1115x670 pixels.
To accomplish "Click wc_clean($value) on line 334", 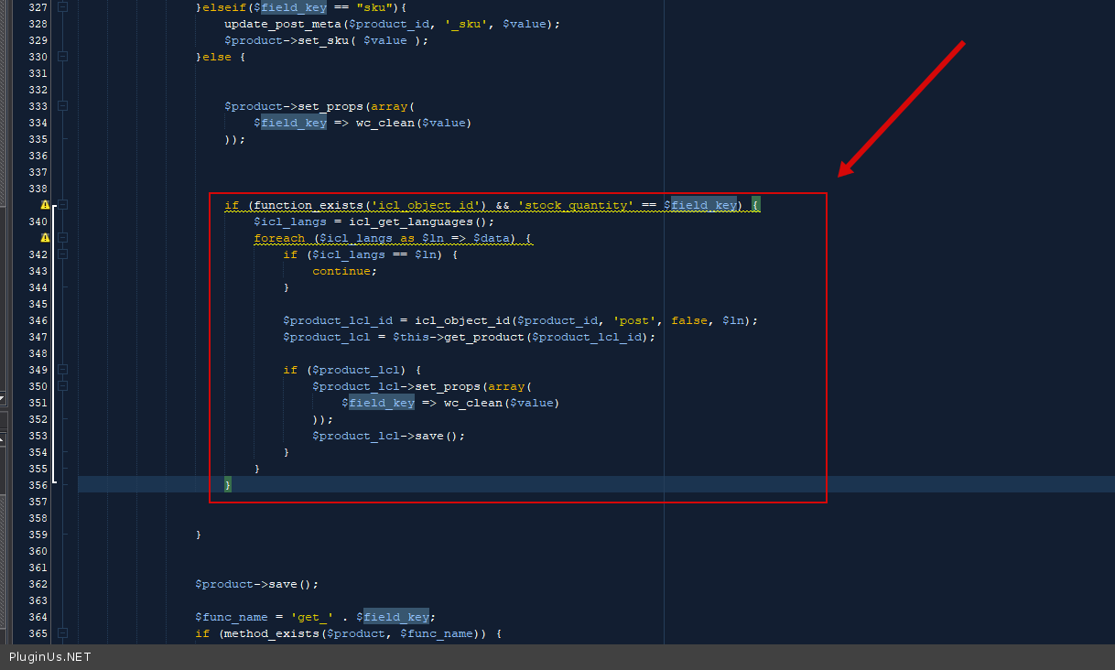I will click(414, 123).
